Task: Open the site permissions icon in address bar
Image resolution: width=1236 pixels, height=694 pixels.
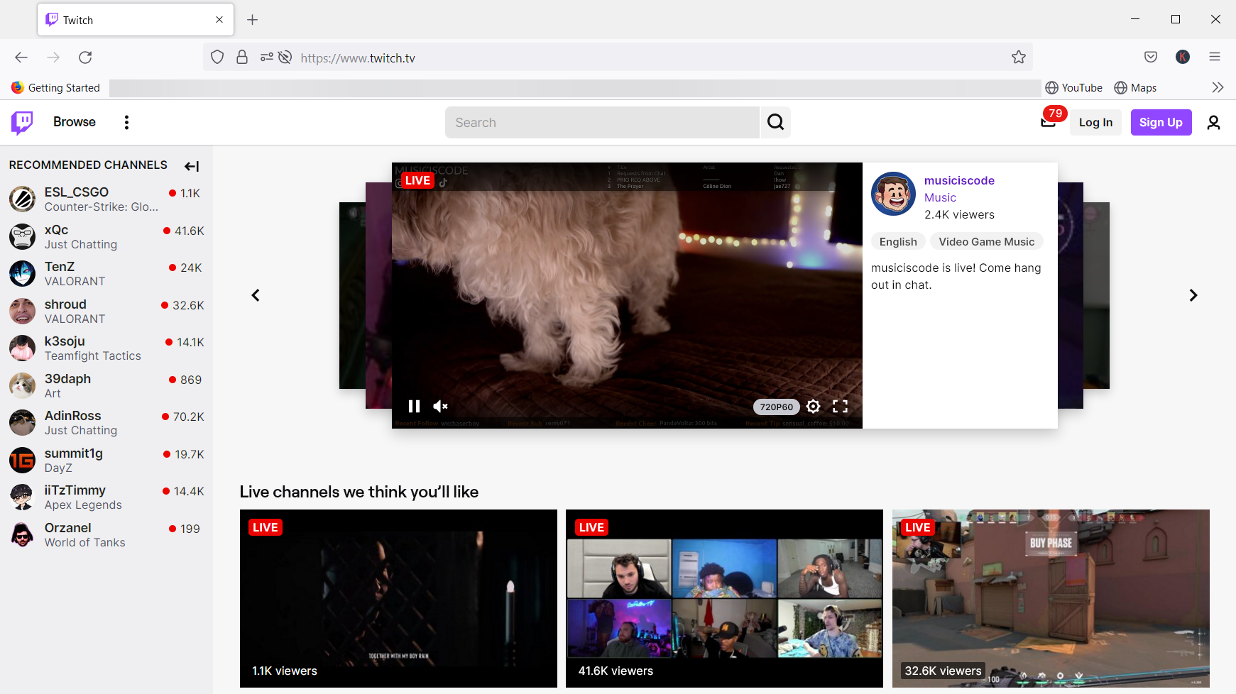Action: coord(266,57)
